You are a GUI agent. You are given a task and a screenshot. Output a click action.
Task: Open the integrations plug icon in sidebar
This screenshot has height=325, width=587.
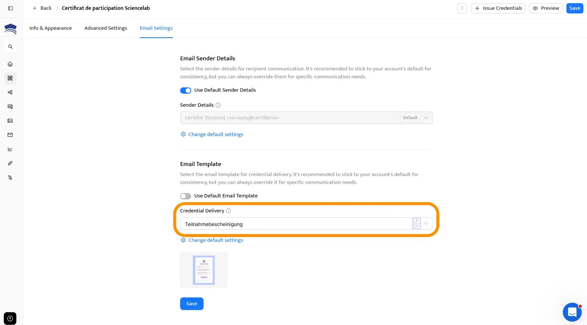10,163
